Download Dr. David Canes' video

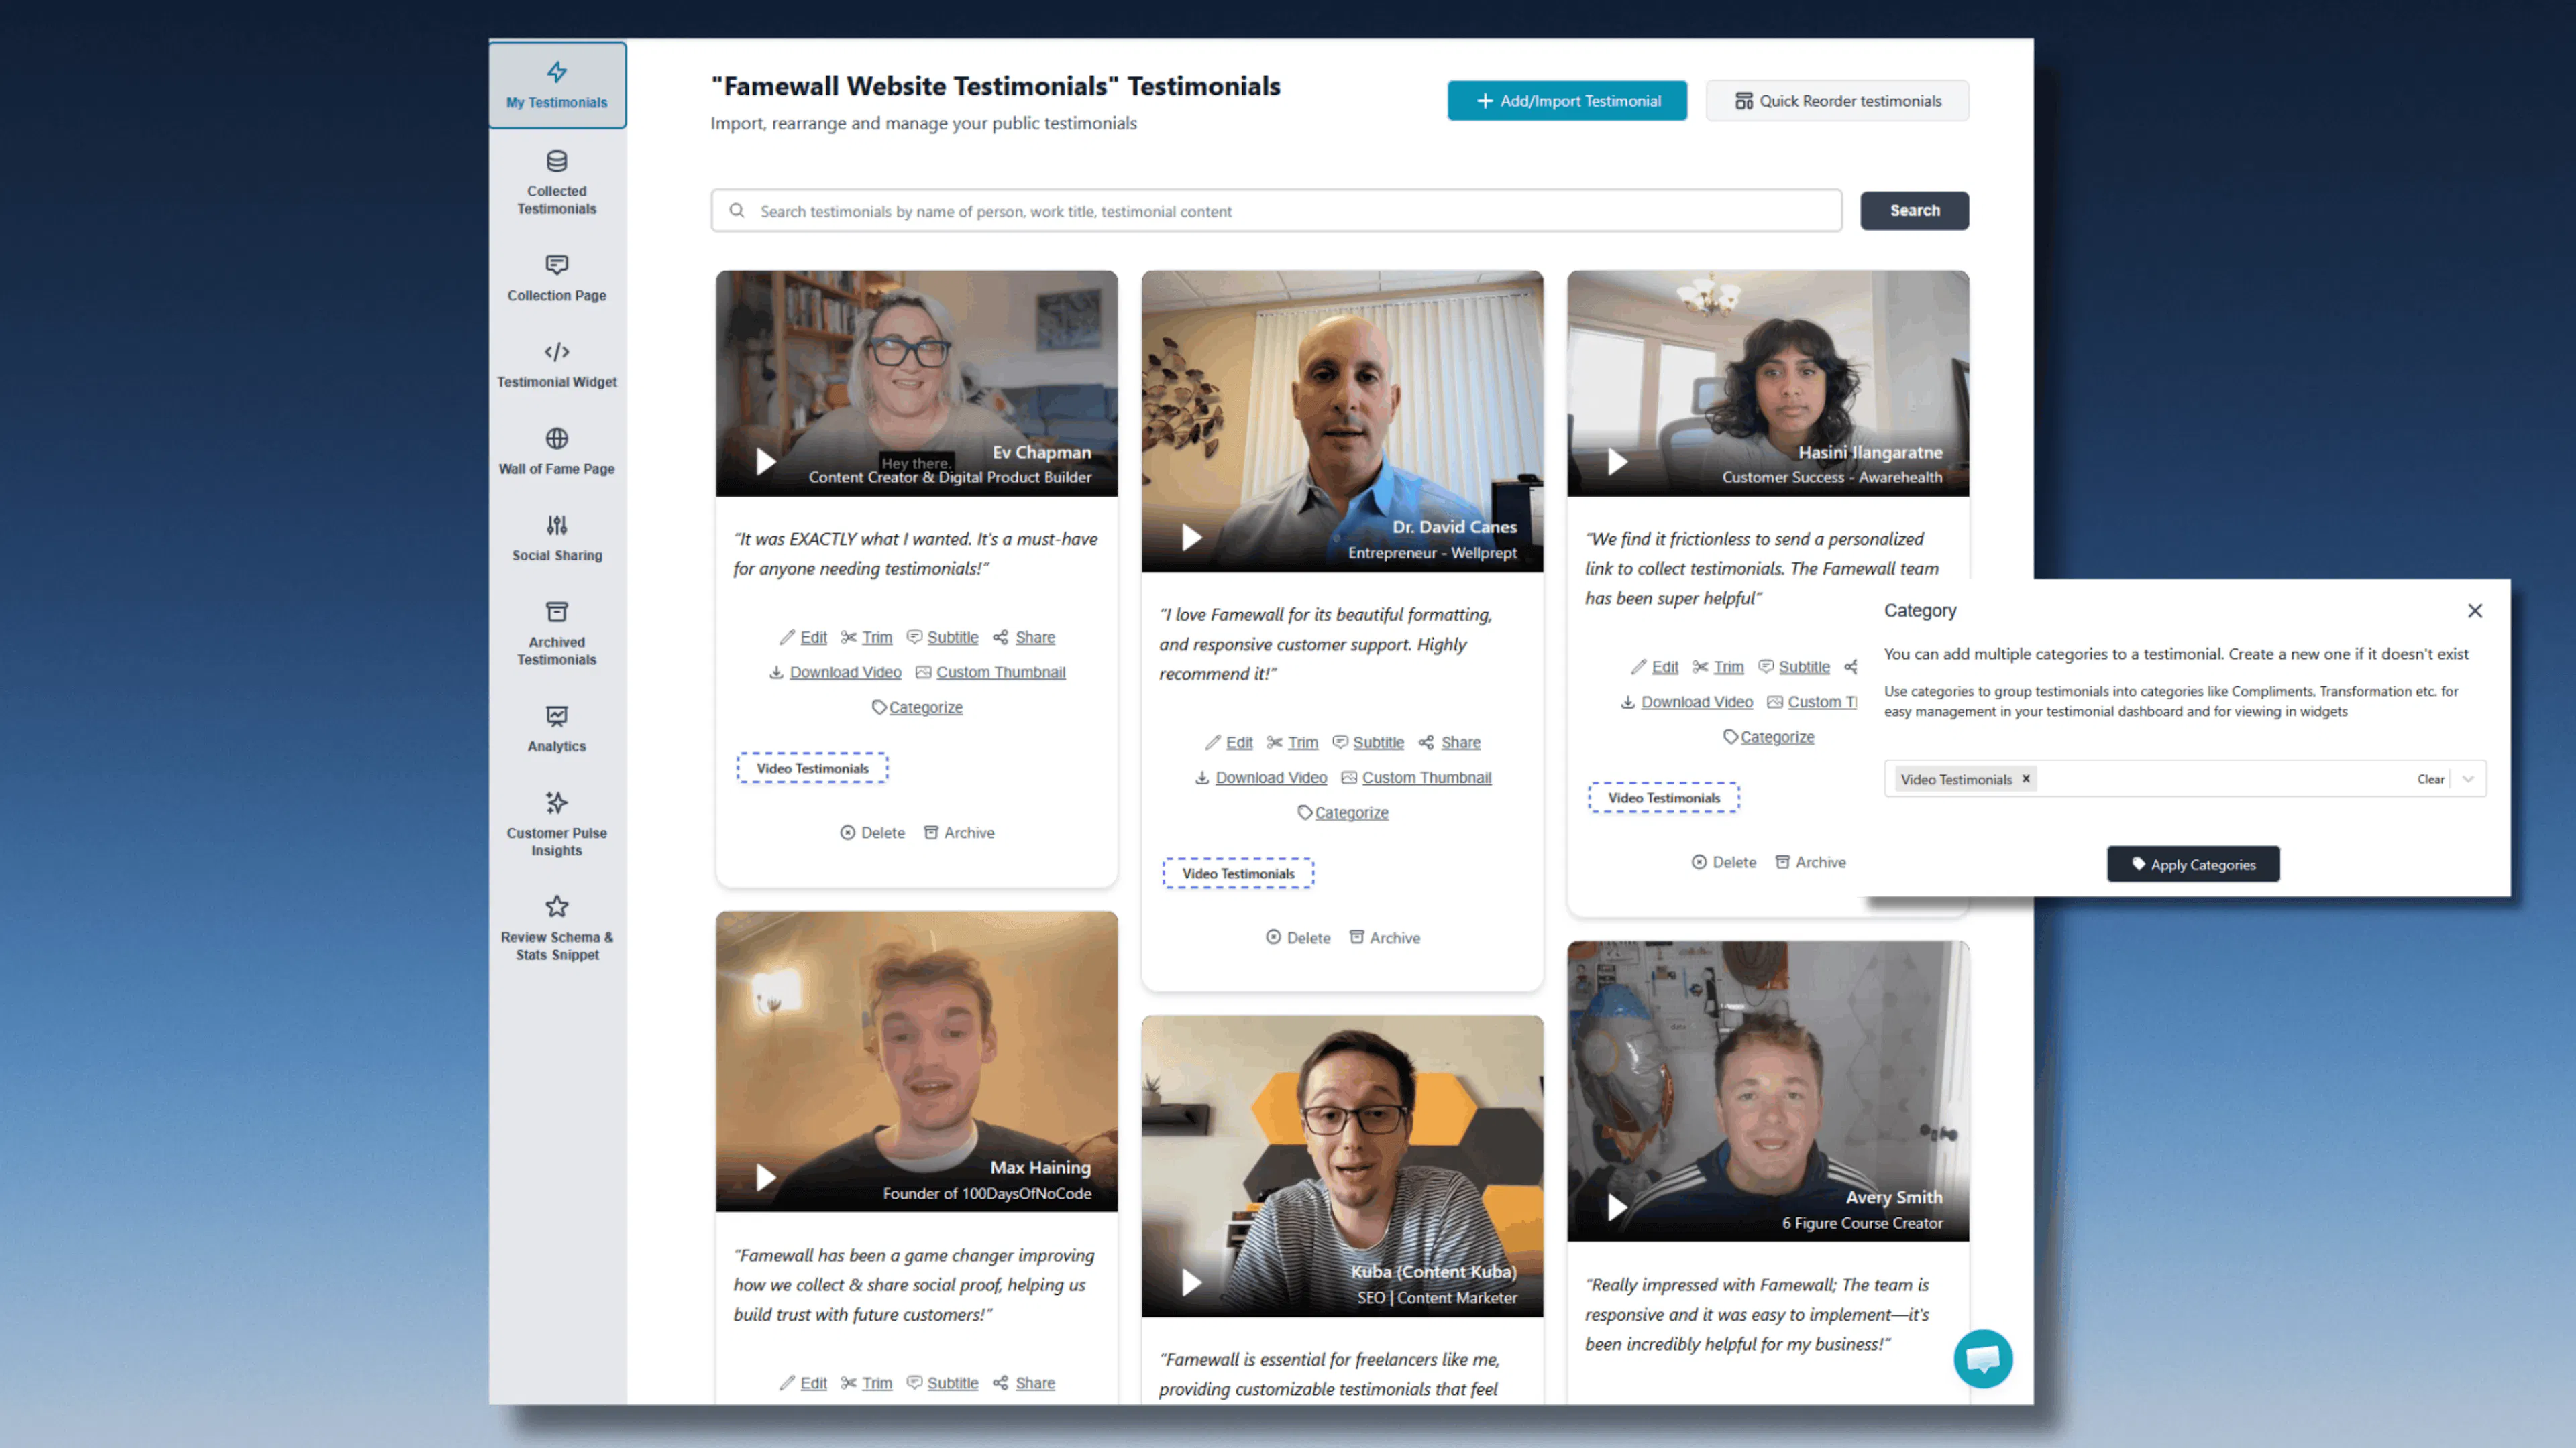(1261, 778)
